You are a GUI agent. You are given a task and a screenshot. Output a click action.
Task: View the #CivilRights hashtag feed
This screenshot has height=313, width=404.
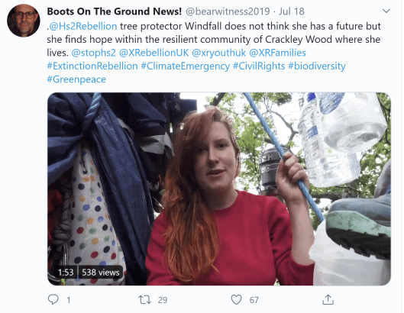[259, 66]
